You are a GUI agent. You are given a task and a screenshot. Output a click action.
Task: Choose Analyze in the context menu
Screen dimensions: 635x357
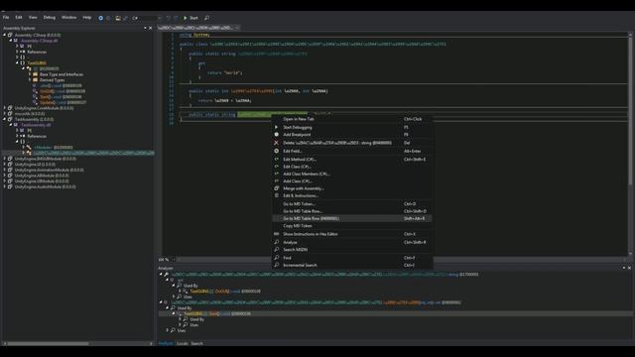tap(352, 242)
